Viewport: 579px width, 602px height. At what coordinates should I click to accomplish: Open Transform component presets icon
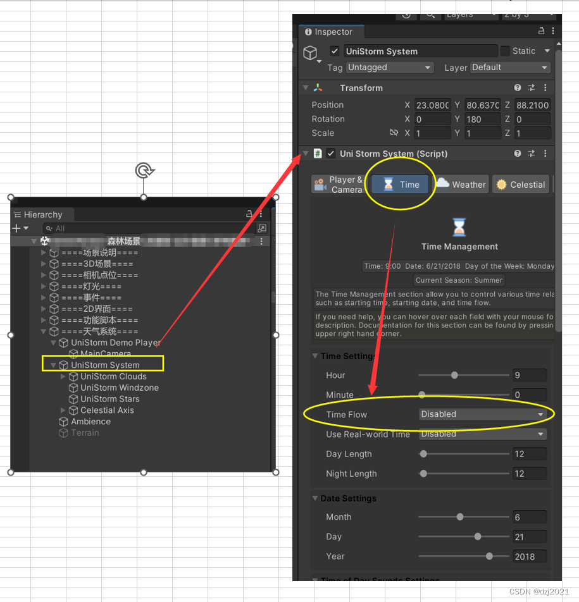tap(532, 88)
